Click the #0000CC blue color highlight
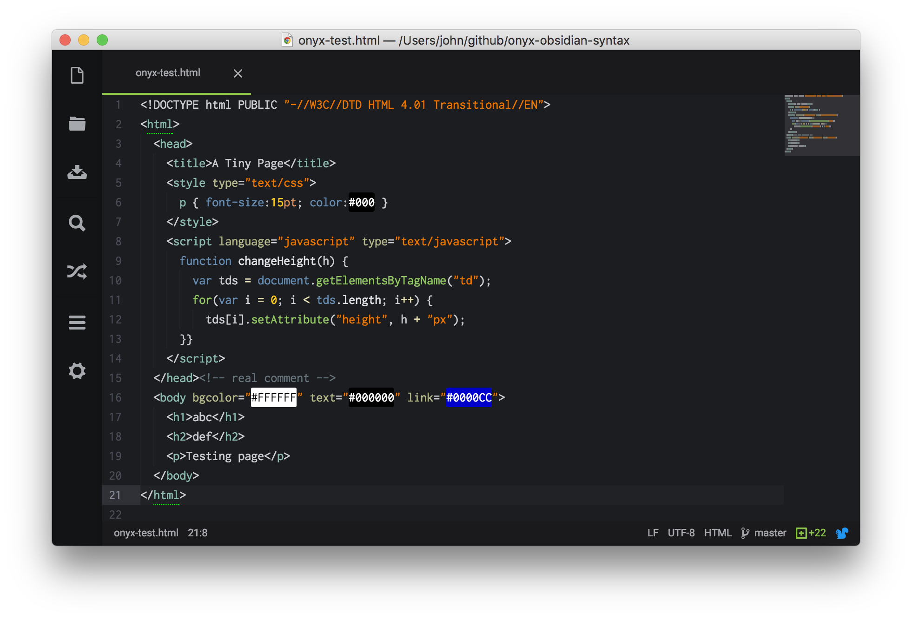The image size is (912, 620). pyautogui.click(x=469, y=397)
